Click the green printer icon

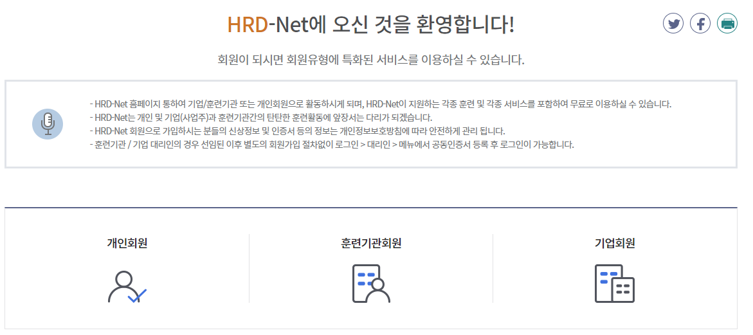click(727, 23)
